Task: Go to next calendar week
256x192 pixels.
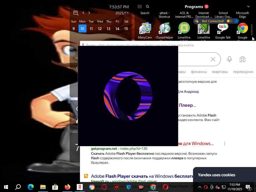Action: 89,12
